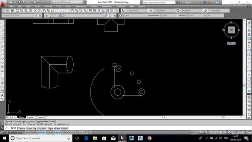Open the ByLayer color control dropdown
The image size is (252, 142).
pos(133,15)
